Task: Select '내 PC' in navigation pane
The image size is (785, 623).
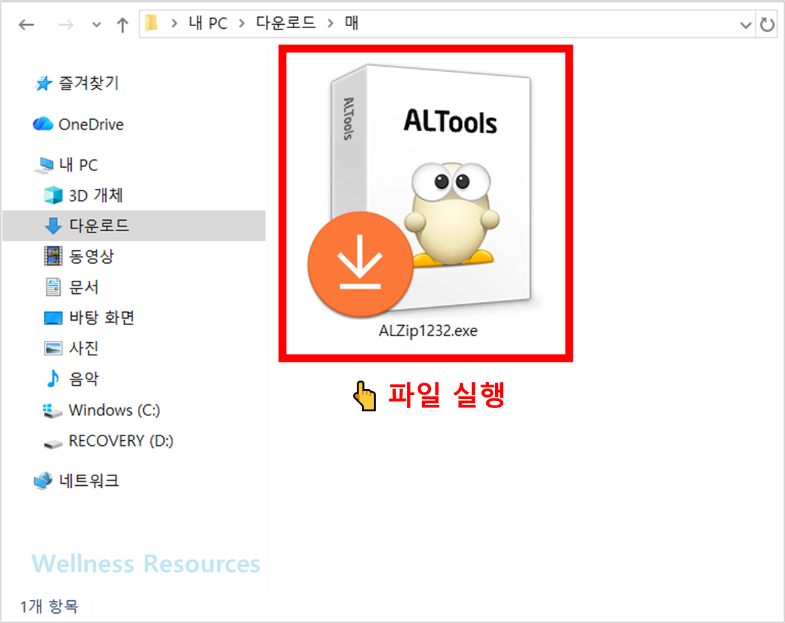Action: click(x=78, y=165)
